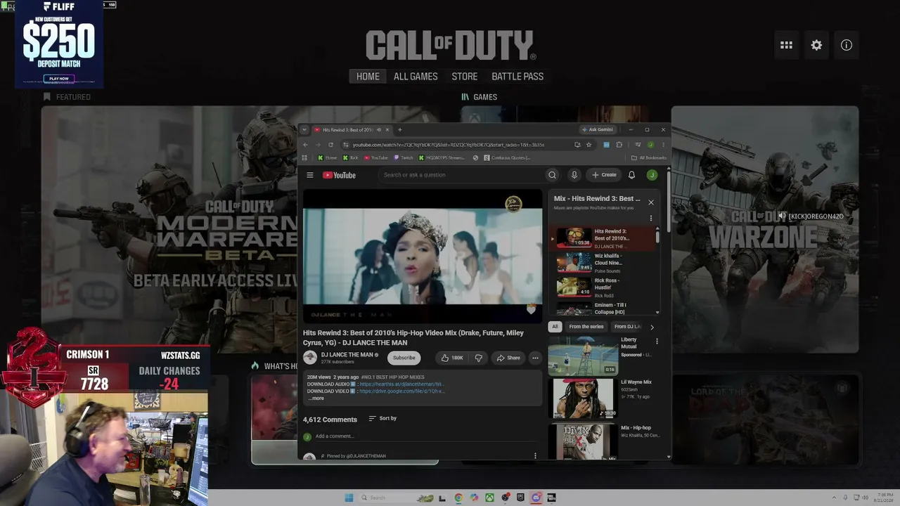
Task: Open the video's more actions ellipsis
Action: (x=535, y=358)
